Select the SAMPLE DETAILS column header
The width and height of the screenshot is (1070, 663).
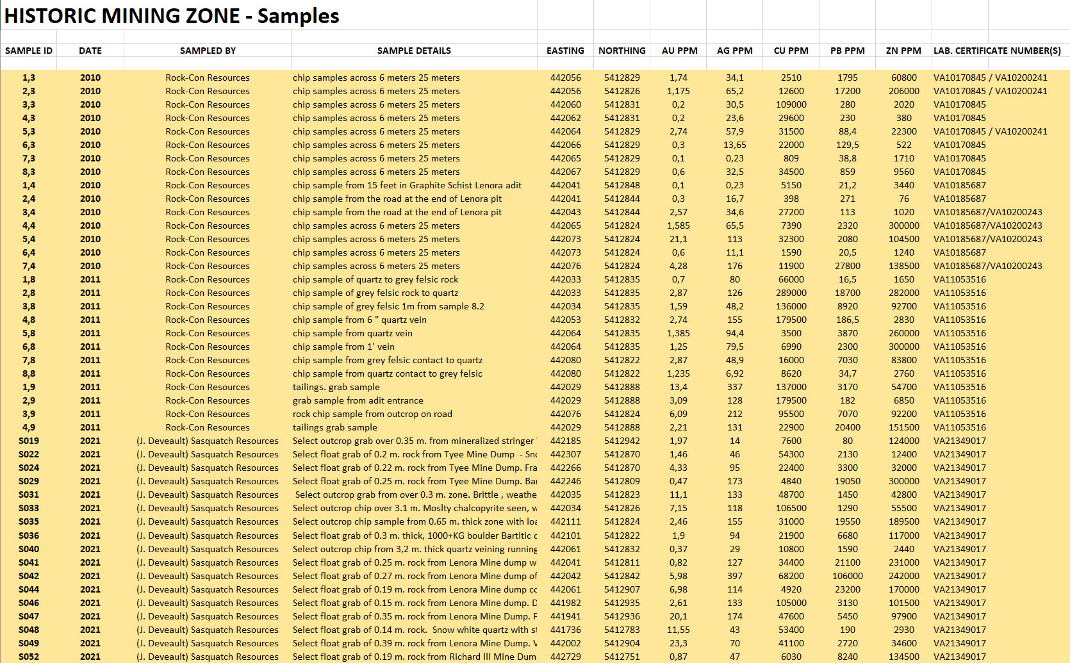(414, 51)
